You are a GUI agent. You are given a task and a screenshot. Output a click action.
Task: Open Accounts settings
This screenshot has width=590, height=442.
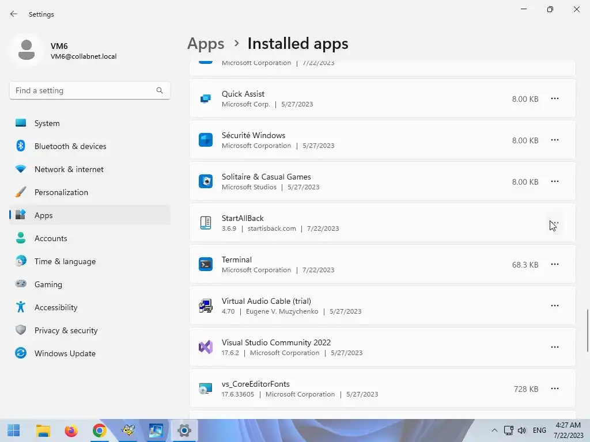pyautogui.click(x=90, y=238)
